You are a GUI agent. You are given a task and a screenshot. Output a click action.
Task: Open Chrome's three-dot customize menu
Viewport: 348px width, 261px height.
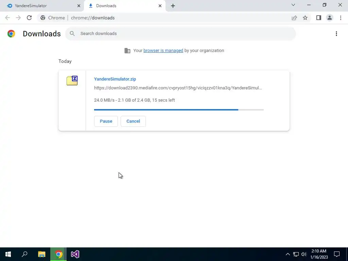[341, 18]
